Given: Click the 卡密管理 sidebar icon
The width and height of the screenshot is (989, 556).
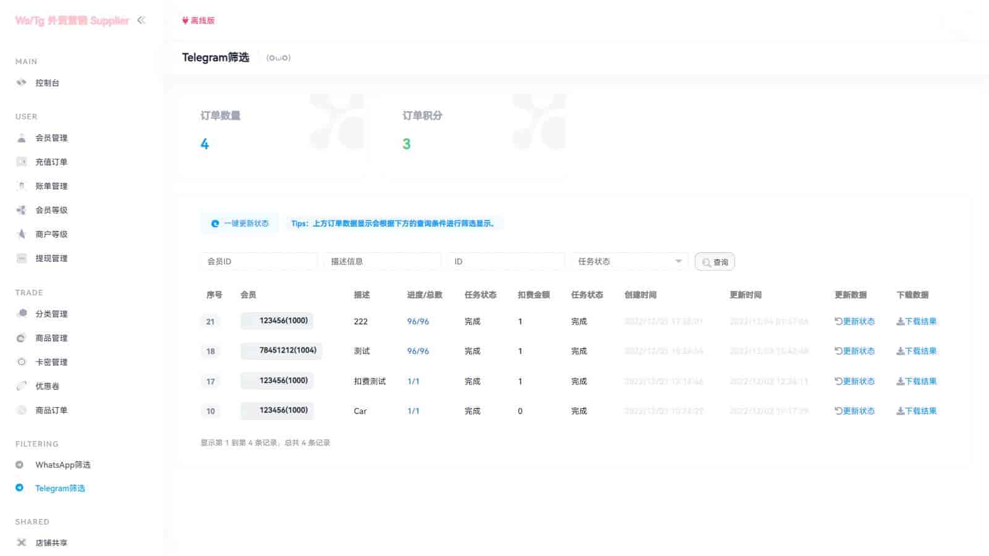Looking at the screenshot, I should (22, 362).
